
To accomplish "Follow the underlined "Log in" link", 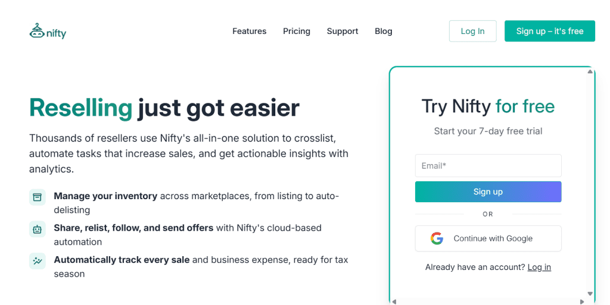I will (539, 267).
